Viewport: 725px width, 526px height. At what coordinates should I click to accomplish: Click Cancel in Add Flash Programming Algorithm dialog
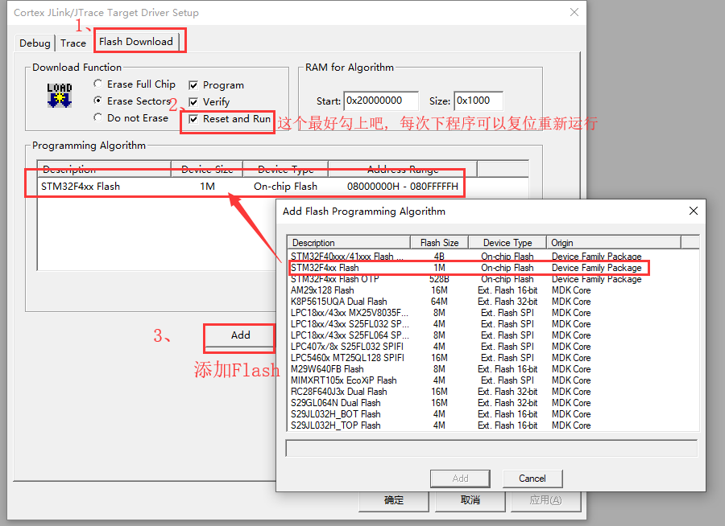532,479
